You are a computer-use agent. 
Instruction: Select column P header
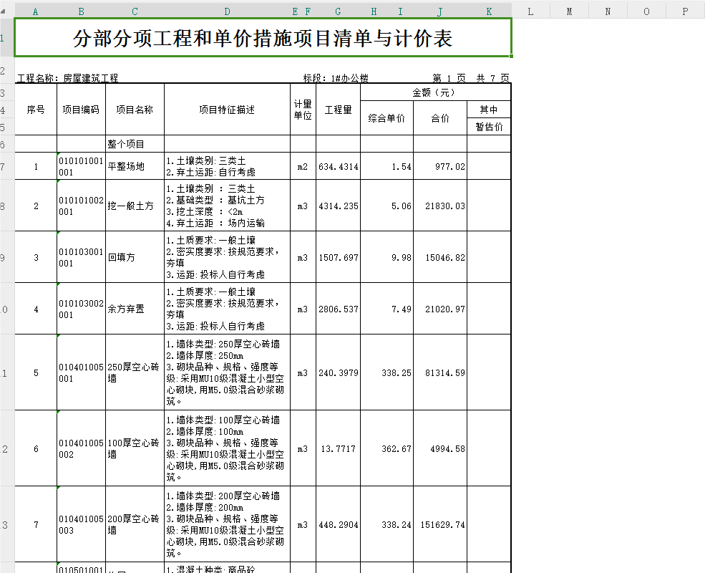685,11
